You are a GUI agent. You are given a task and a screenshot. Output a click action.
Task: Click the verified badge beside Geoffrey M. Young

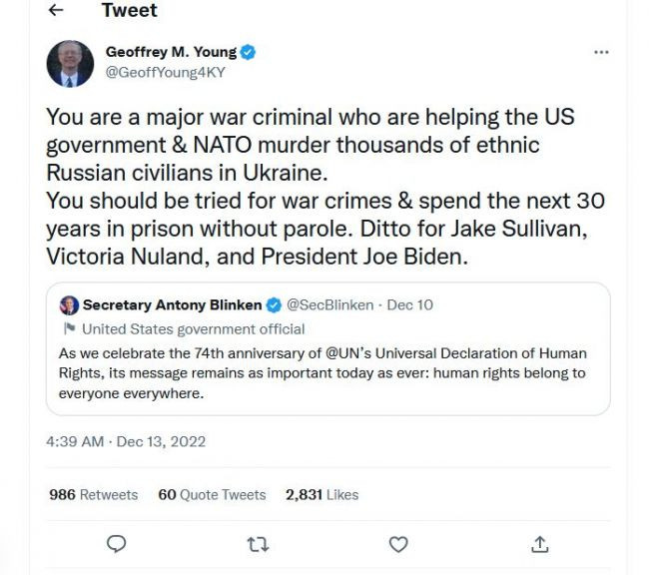[249, 52]
